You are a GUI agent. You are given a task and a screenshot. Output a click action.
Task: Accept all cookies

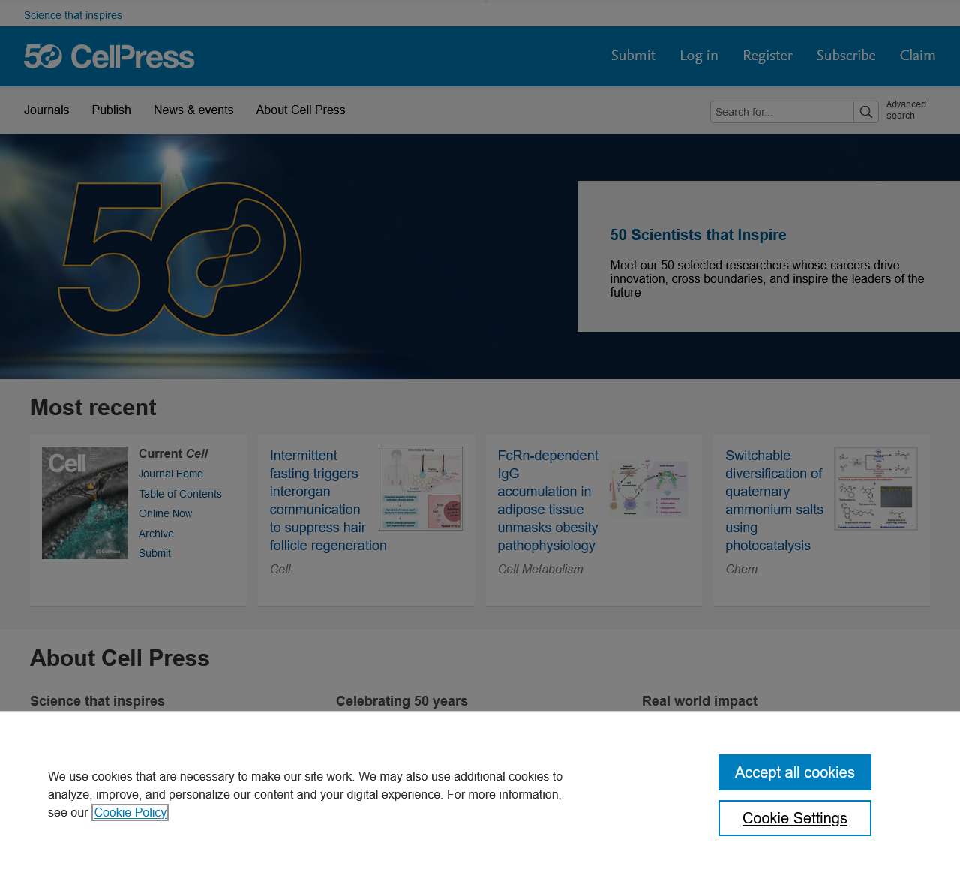pyautogui.click(x=795, y=772)
